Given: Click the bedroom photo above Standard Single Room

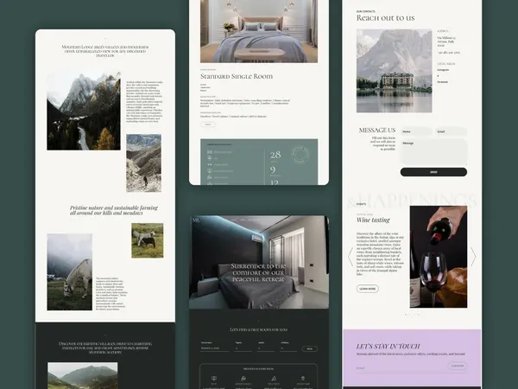Looking at the screenshot, I should (259, 31).
